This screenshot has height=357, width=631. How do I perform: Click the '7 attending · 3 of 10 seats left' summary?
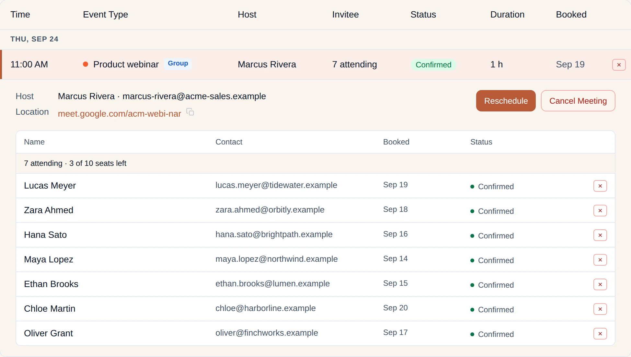tap(75, 163)
